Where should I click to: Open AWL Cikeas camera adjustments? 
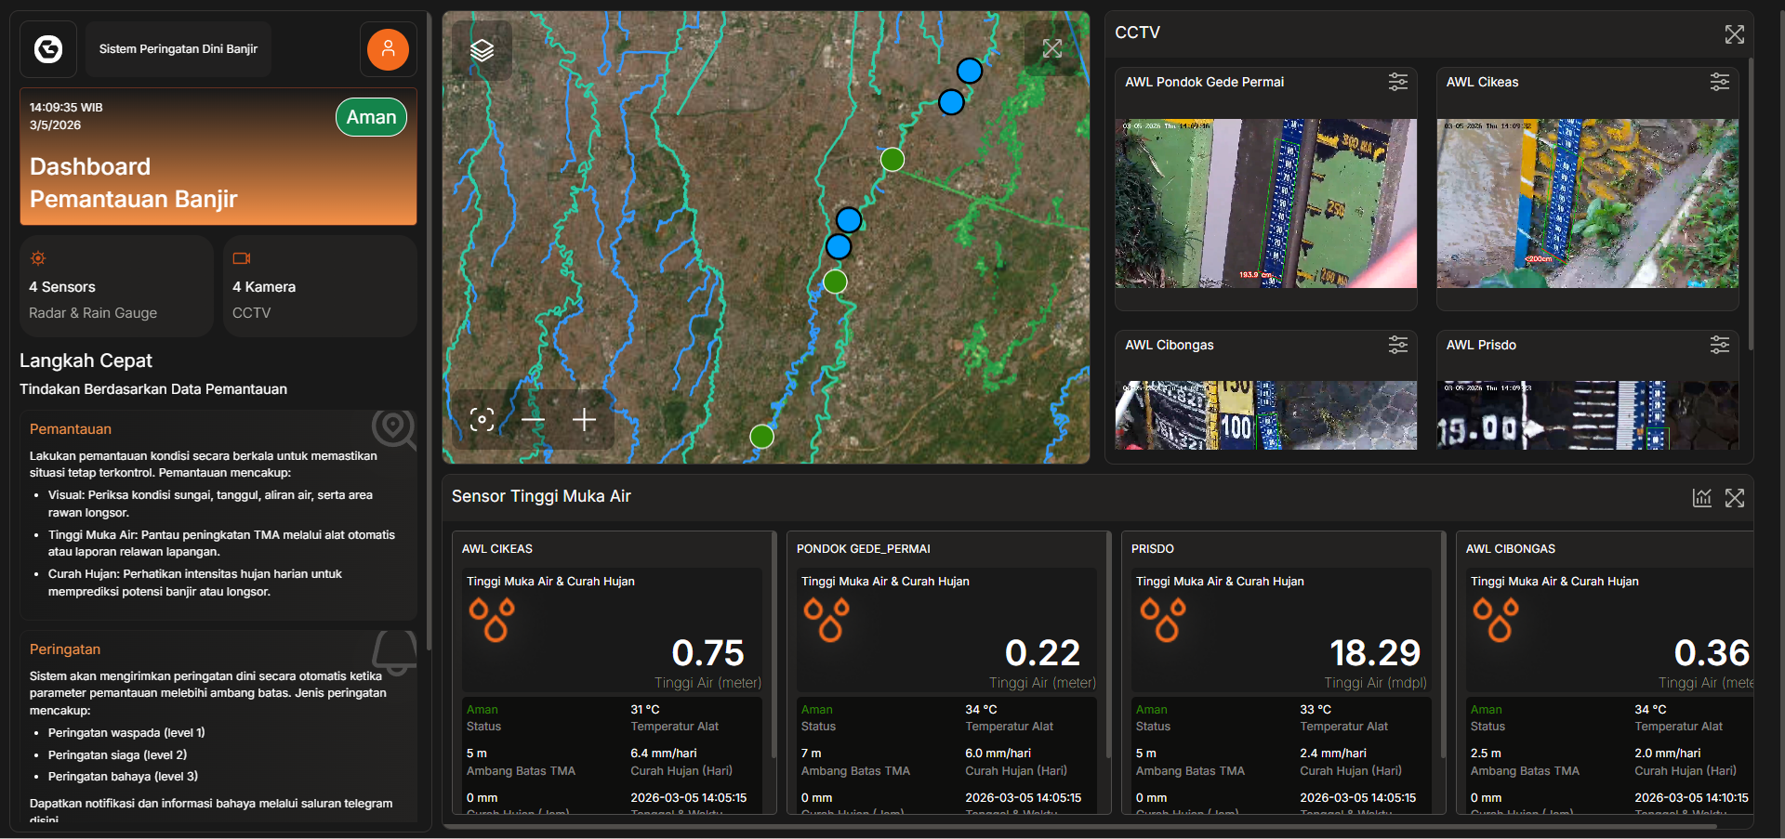tap(1719, 82)
